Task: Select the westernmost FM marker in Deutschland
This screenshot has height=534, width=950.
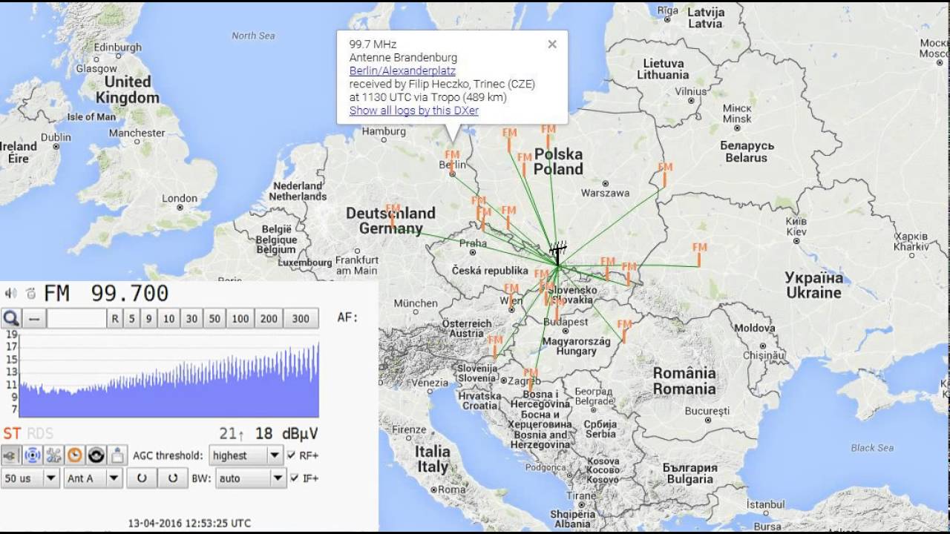Action: click(x=393, y=215)
